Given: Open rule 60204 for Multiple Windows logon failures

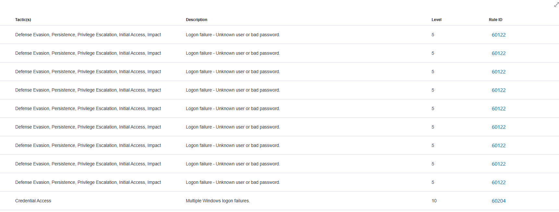Looking at the screenshot, I should [x=499, y=201].
